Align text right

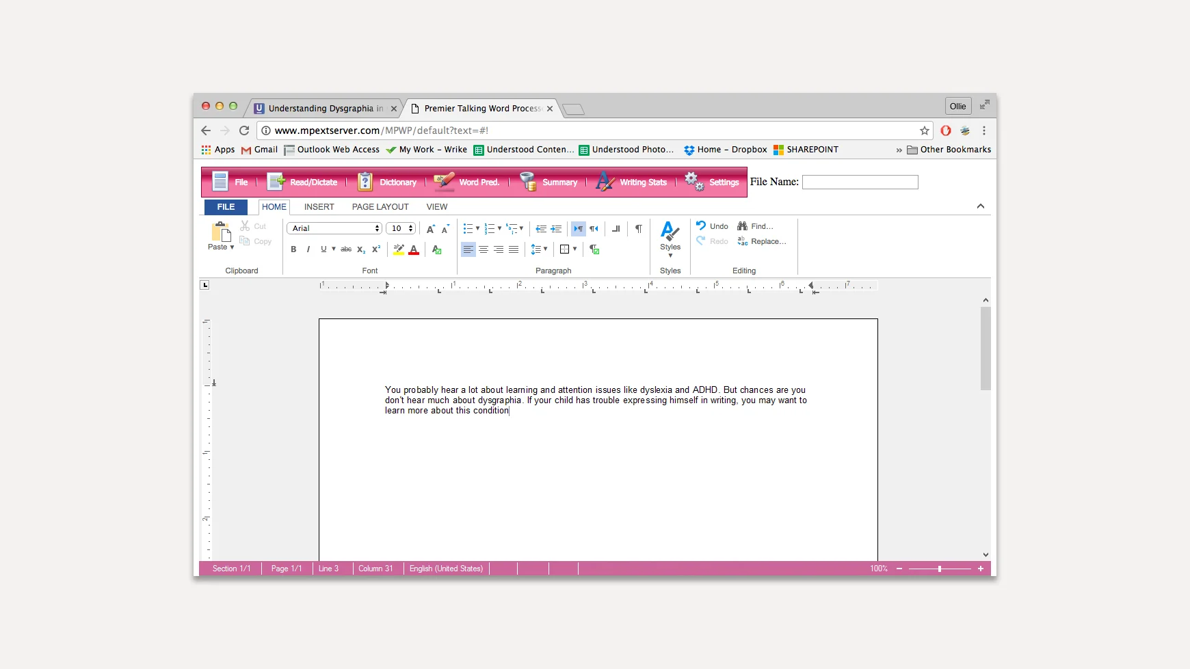(499, 249)
